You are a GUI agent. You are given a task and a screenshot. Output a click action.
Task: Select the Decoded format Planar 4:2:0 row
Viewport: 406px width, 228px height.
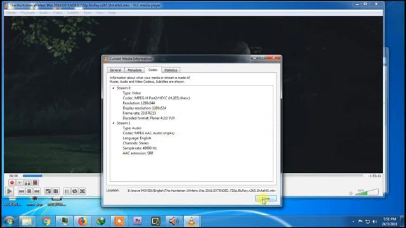tap(149, 118)
